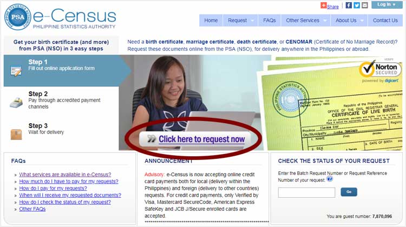Image resolution: width=406 pixels, height=227 pixels.
Task: Click the Norton Secured seal
Action: (x=379, y=69)
